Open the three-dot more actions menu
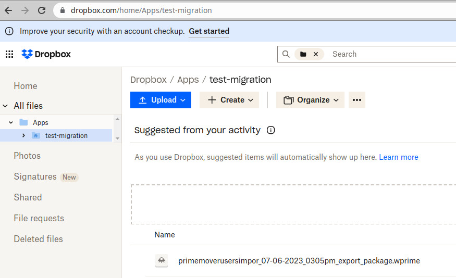Image resolution: width=456 pixels, height=278 pixels. coord(357,100)
